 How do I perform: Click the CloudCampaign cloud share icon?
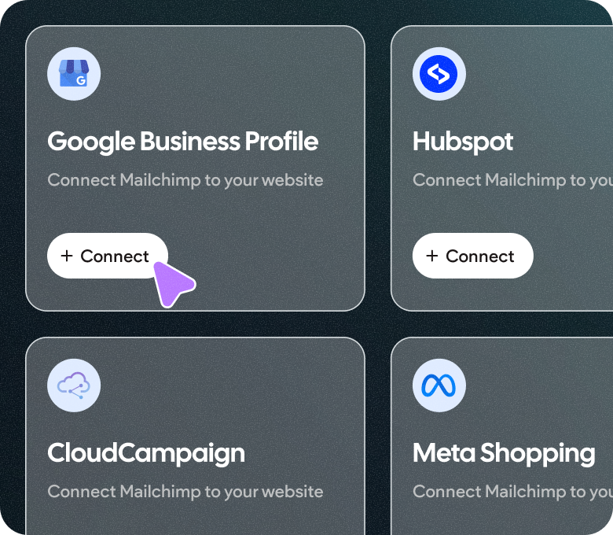[74, 385]
